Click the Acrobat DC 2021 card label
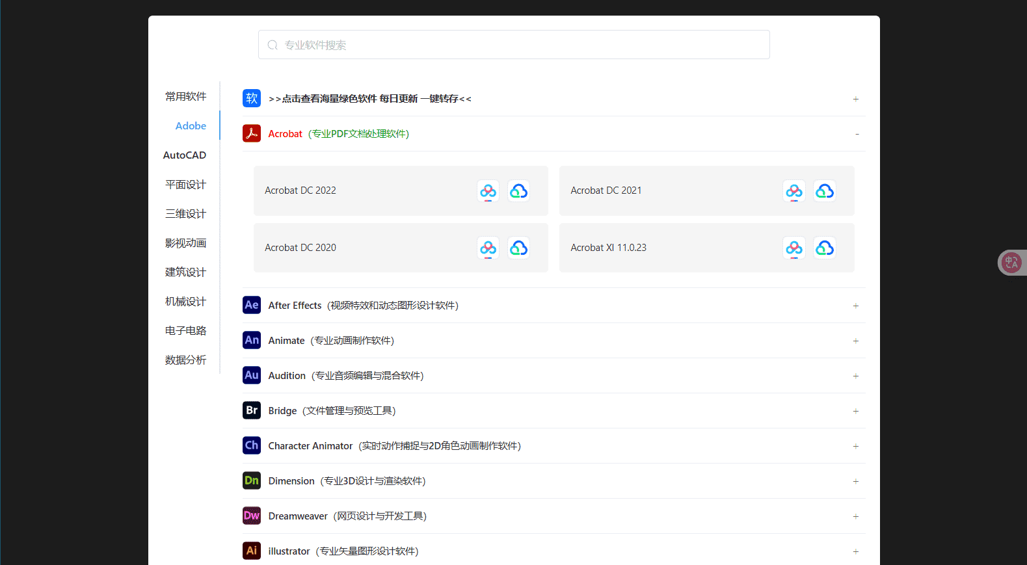This screenshot has width=1027, height=565. (606, 191)
